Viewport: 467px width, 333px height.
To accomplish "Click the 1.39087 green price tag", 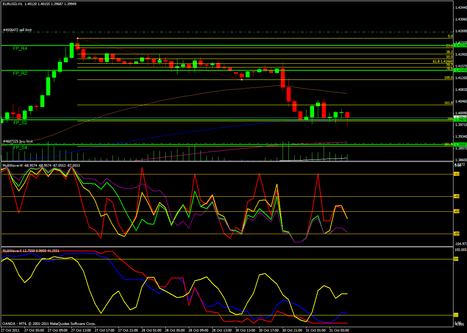I will coord(460,145).
